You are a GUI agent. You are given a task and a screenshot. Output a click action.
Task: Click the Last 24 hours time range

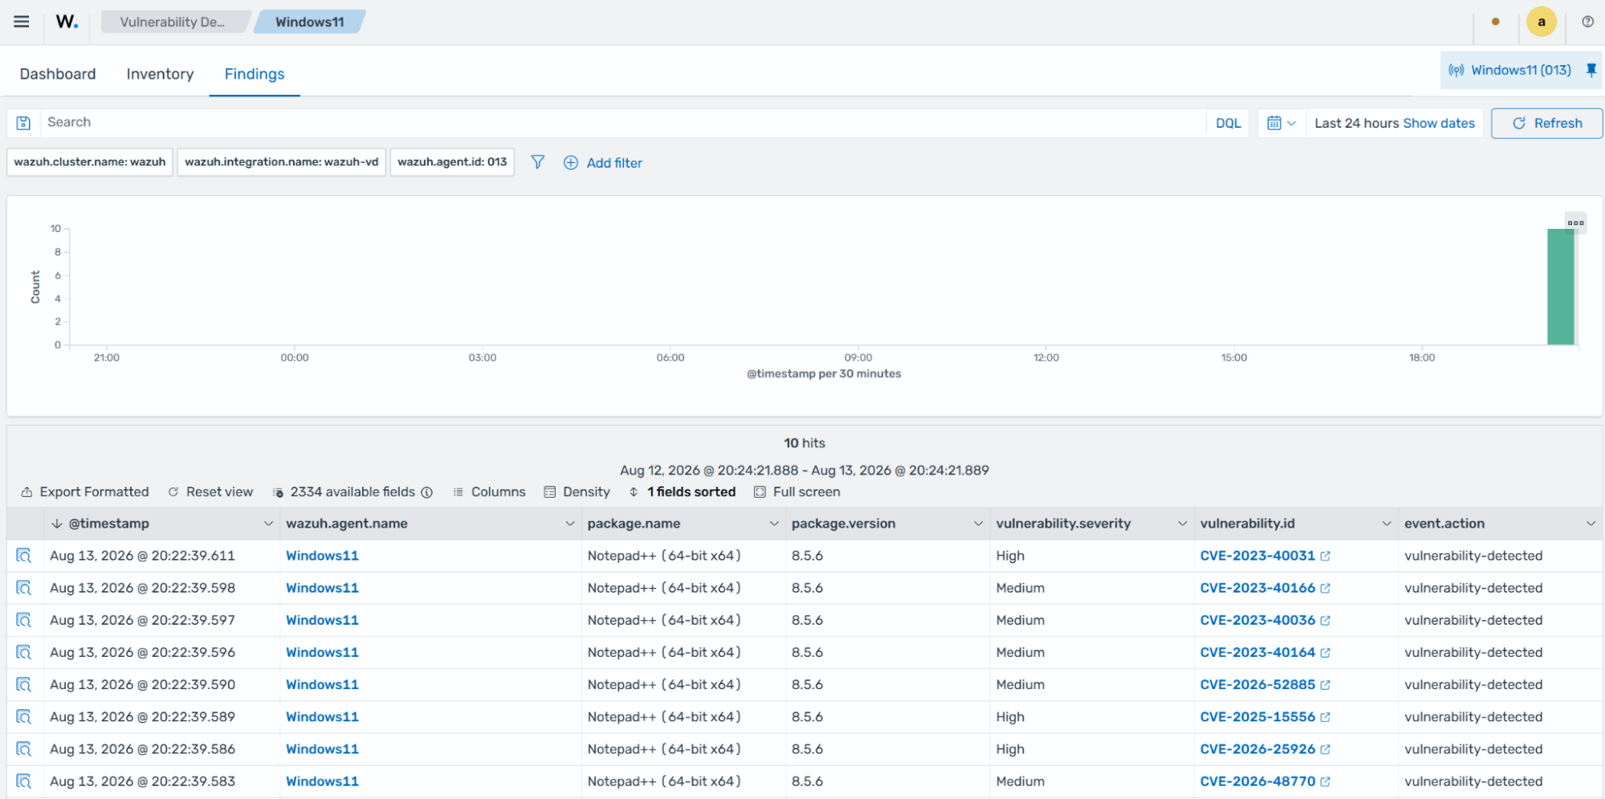(x=1357, y=123)
